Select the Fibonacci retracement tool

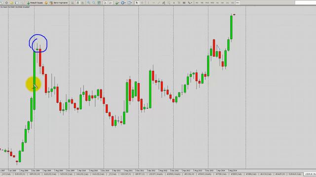coord(169,3)
